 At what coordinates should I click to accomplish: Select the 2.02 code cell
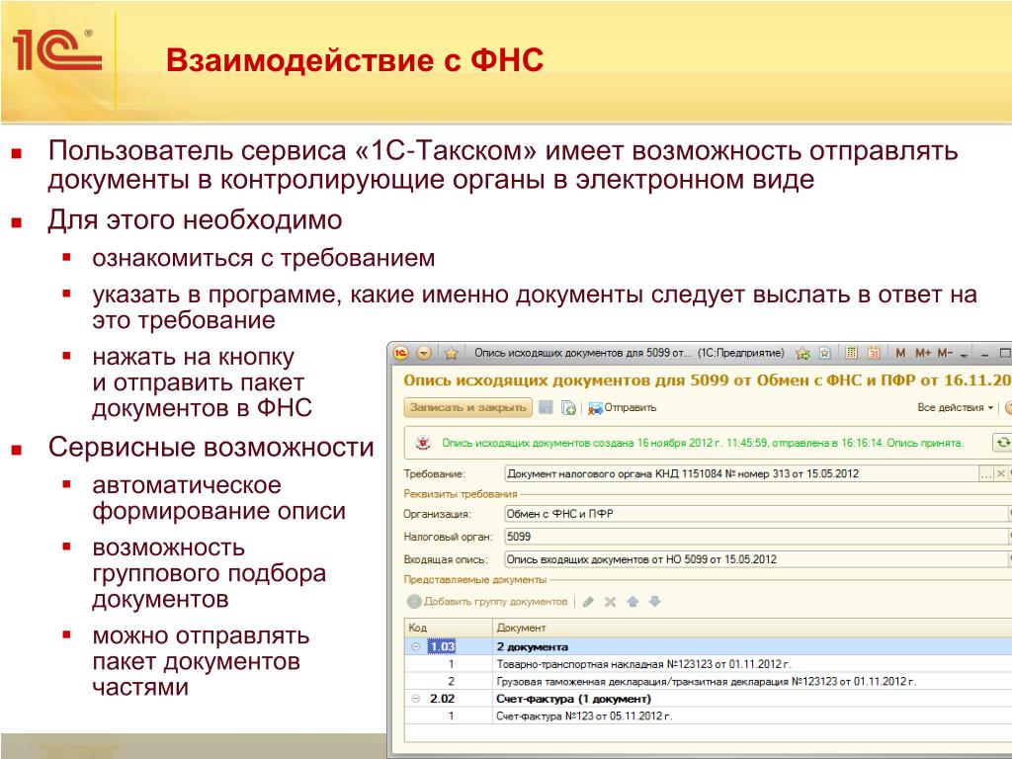pyautogui.click(x=442, y=699)
